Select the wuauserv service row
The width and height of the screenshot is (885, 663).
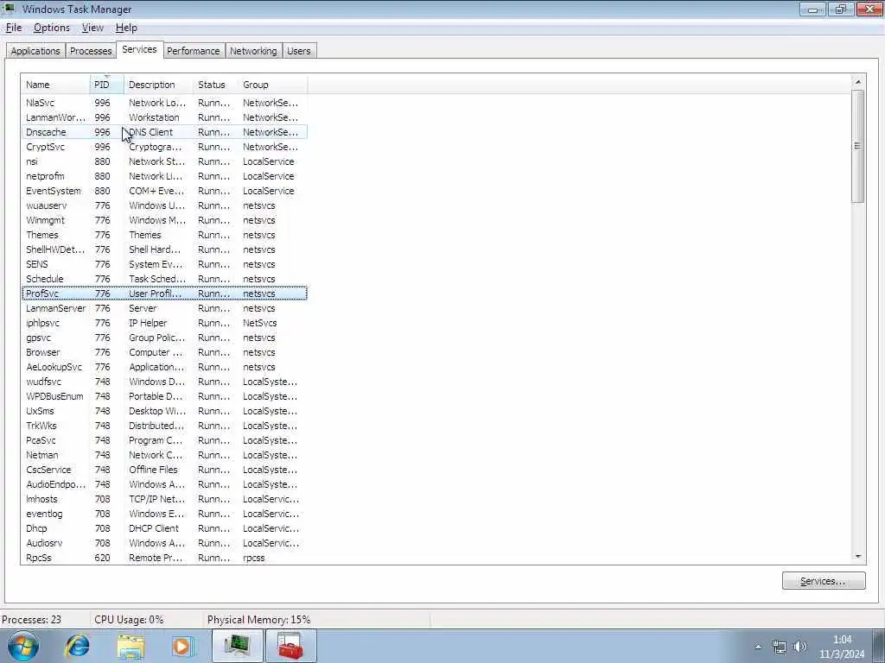click(164, 205)
